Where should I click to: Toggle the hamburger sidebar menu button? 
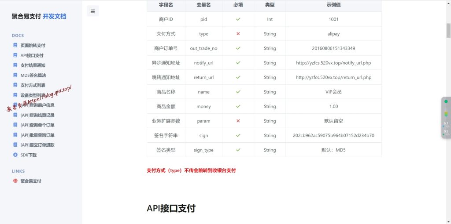pos(92,11)
